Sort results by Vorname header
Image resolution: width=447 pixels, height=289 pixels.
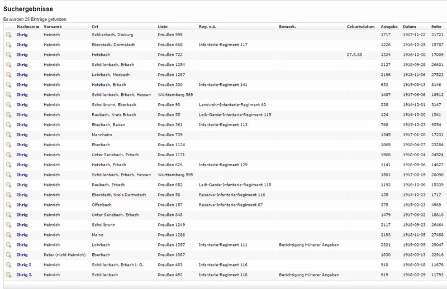pyautogui.click(x=53, y=26)
